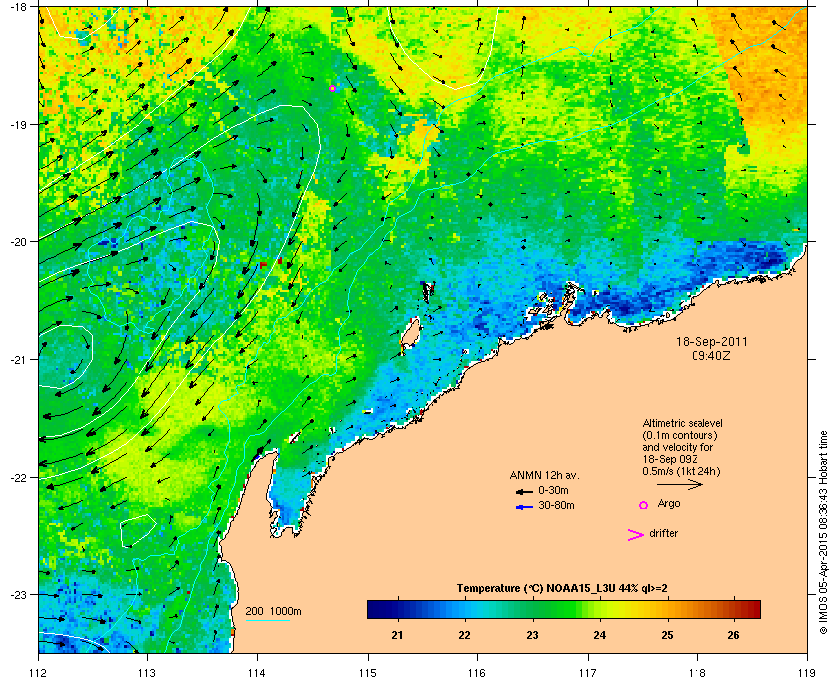Click the longitude axis label 119
The width and height of the screenshot is (837, 678).
click(807, 672)
